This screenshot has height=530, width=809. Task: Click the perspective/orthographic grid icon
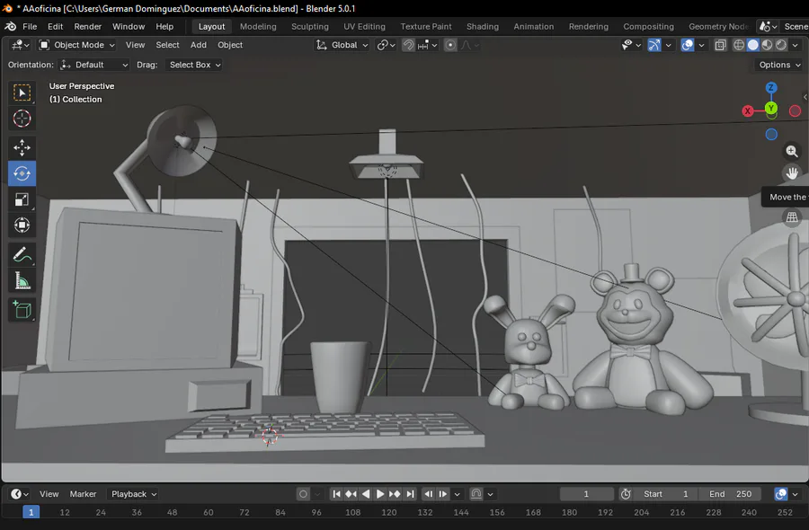tap(792, 217)
